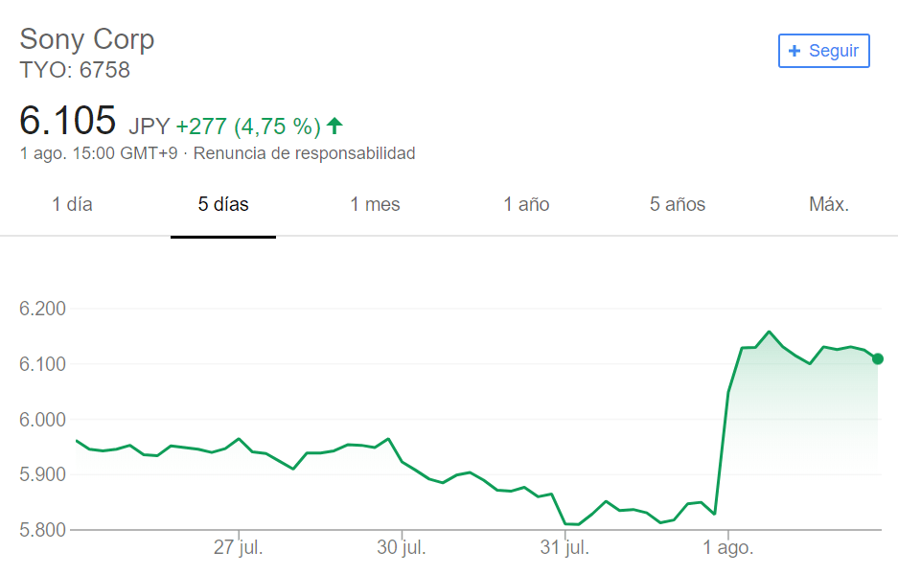Click the 31 jul. axis label

(x=564, y=547)
